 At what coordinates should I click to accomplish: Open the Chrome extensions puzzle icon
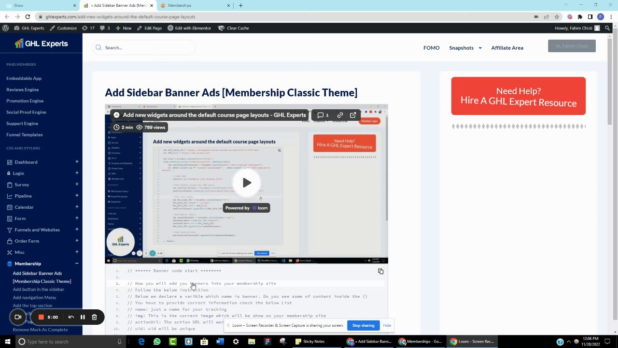pyautogui.click(x=580, y=17)
